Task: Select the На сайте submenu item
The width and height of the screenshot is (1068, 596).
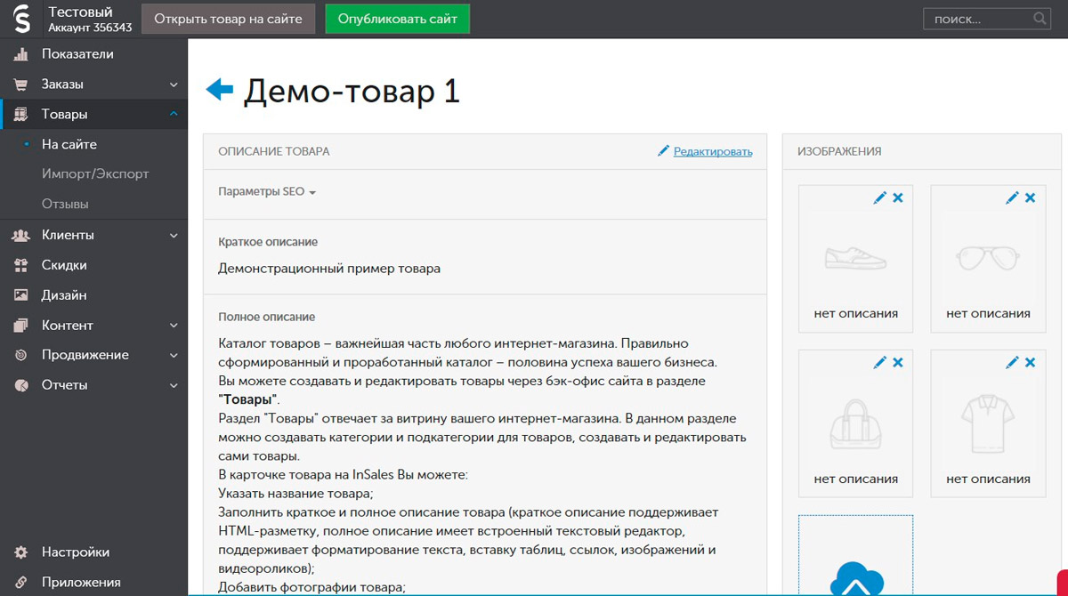Action: point(69,144)
